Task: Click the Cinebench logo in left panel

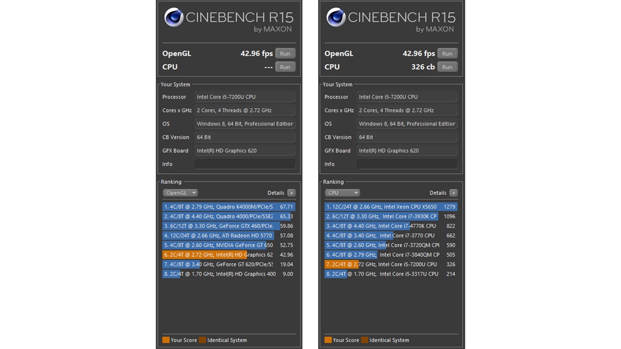Action: pyautogui.click(x=173, y=18)
